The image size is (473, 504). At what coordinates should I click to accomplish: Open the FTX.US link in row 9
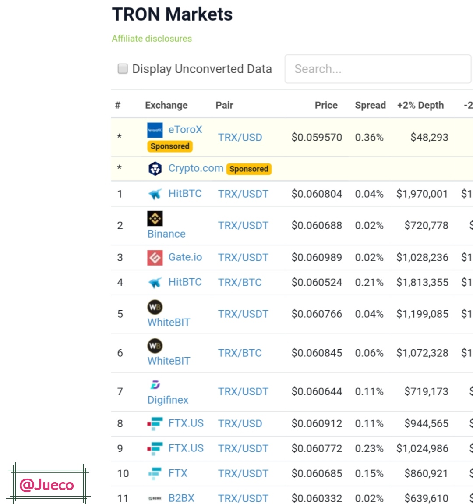pos(186,448)
